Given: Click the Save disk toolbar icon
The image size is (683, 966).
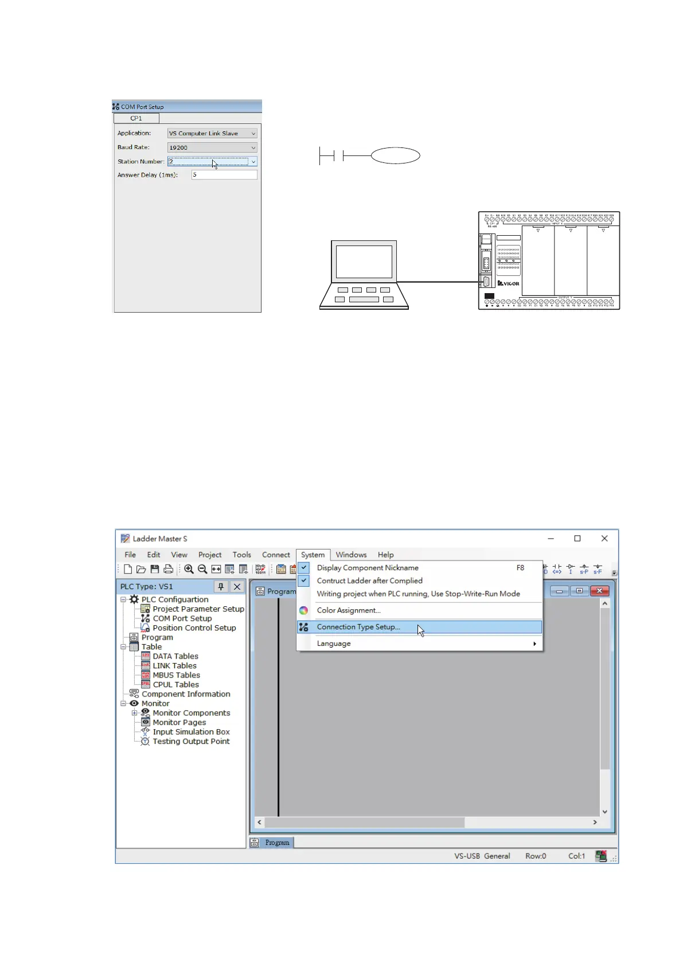Looking at the screenshot, I should pos(155,569).
